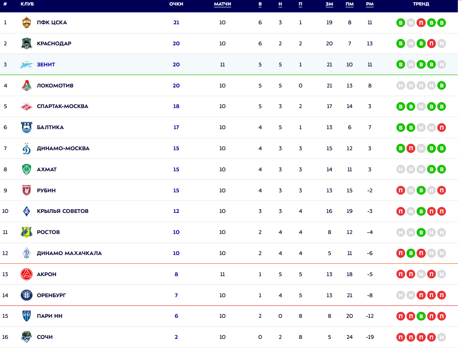Screen dimensions: 462x348
Task: Click the Krasnodar club crest
Action: coord(27,43)
